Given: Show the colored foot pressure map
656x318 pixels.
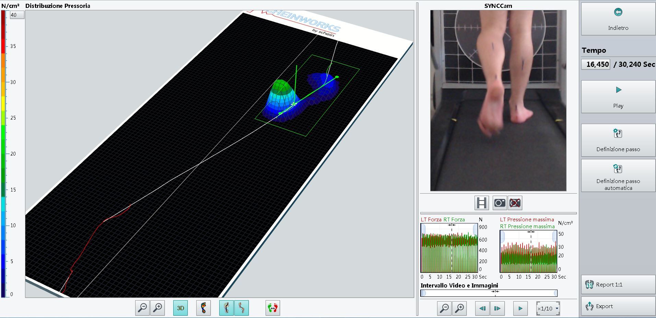Looking at the screenshot, I should coord(203,308).
